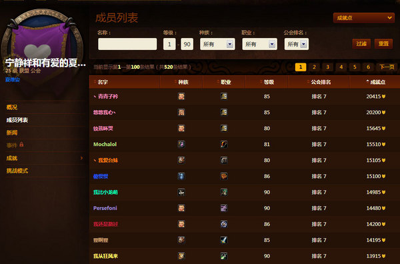Click class icon in the 15100 points row
The width and height of the screenshot is (400, 264).
[224, 176]
